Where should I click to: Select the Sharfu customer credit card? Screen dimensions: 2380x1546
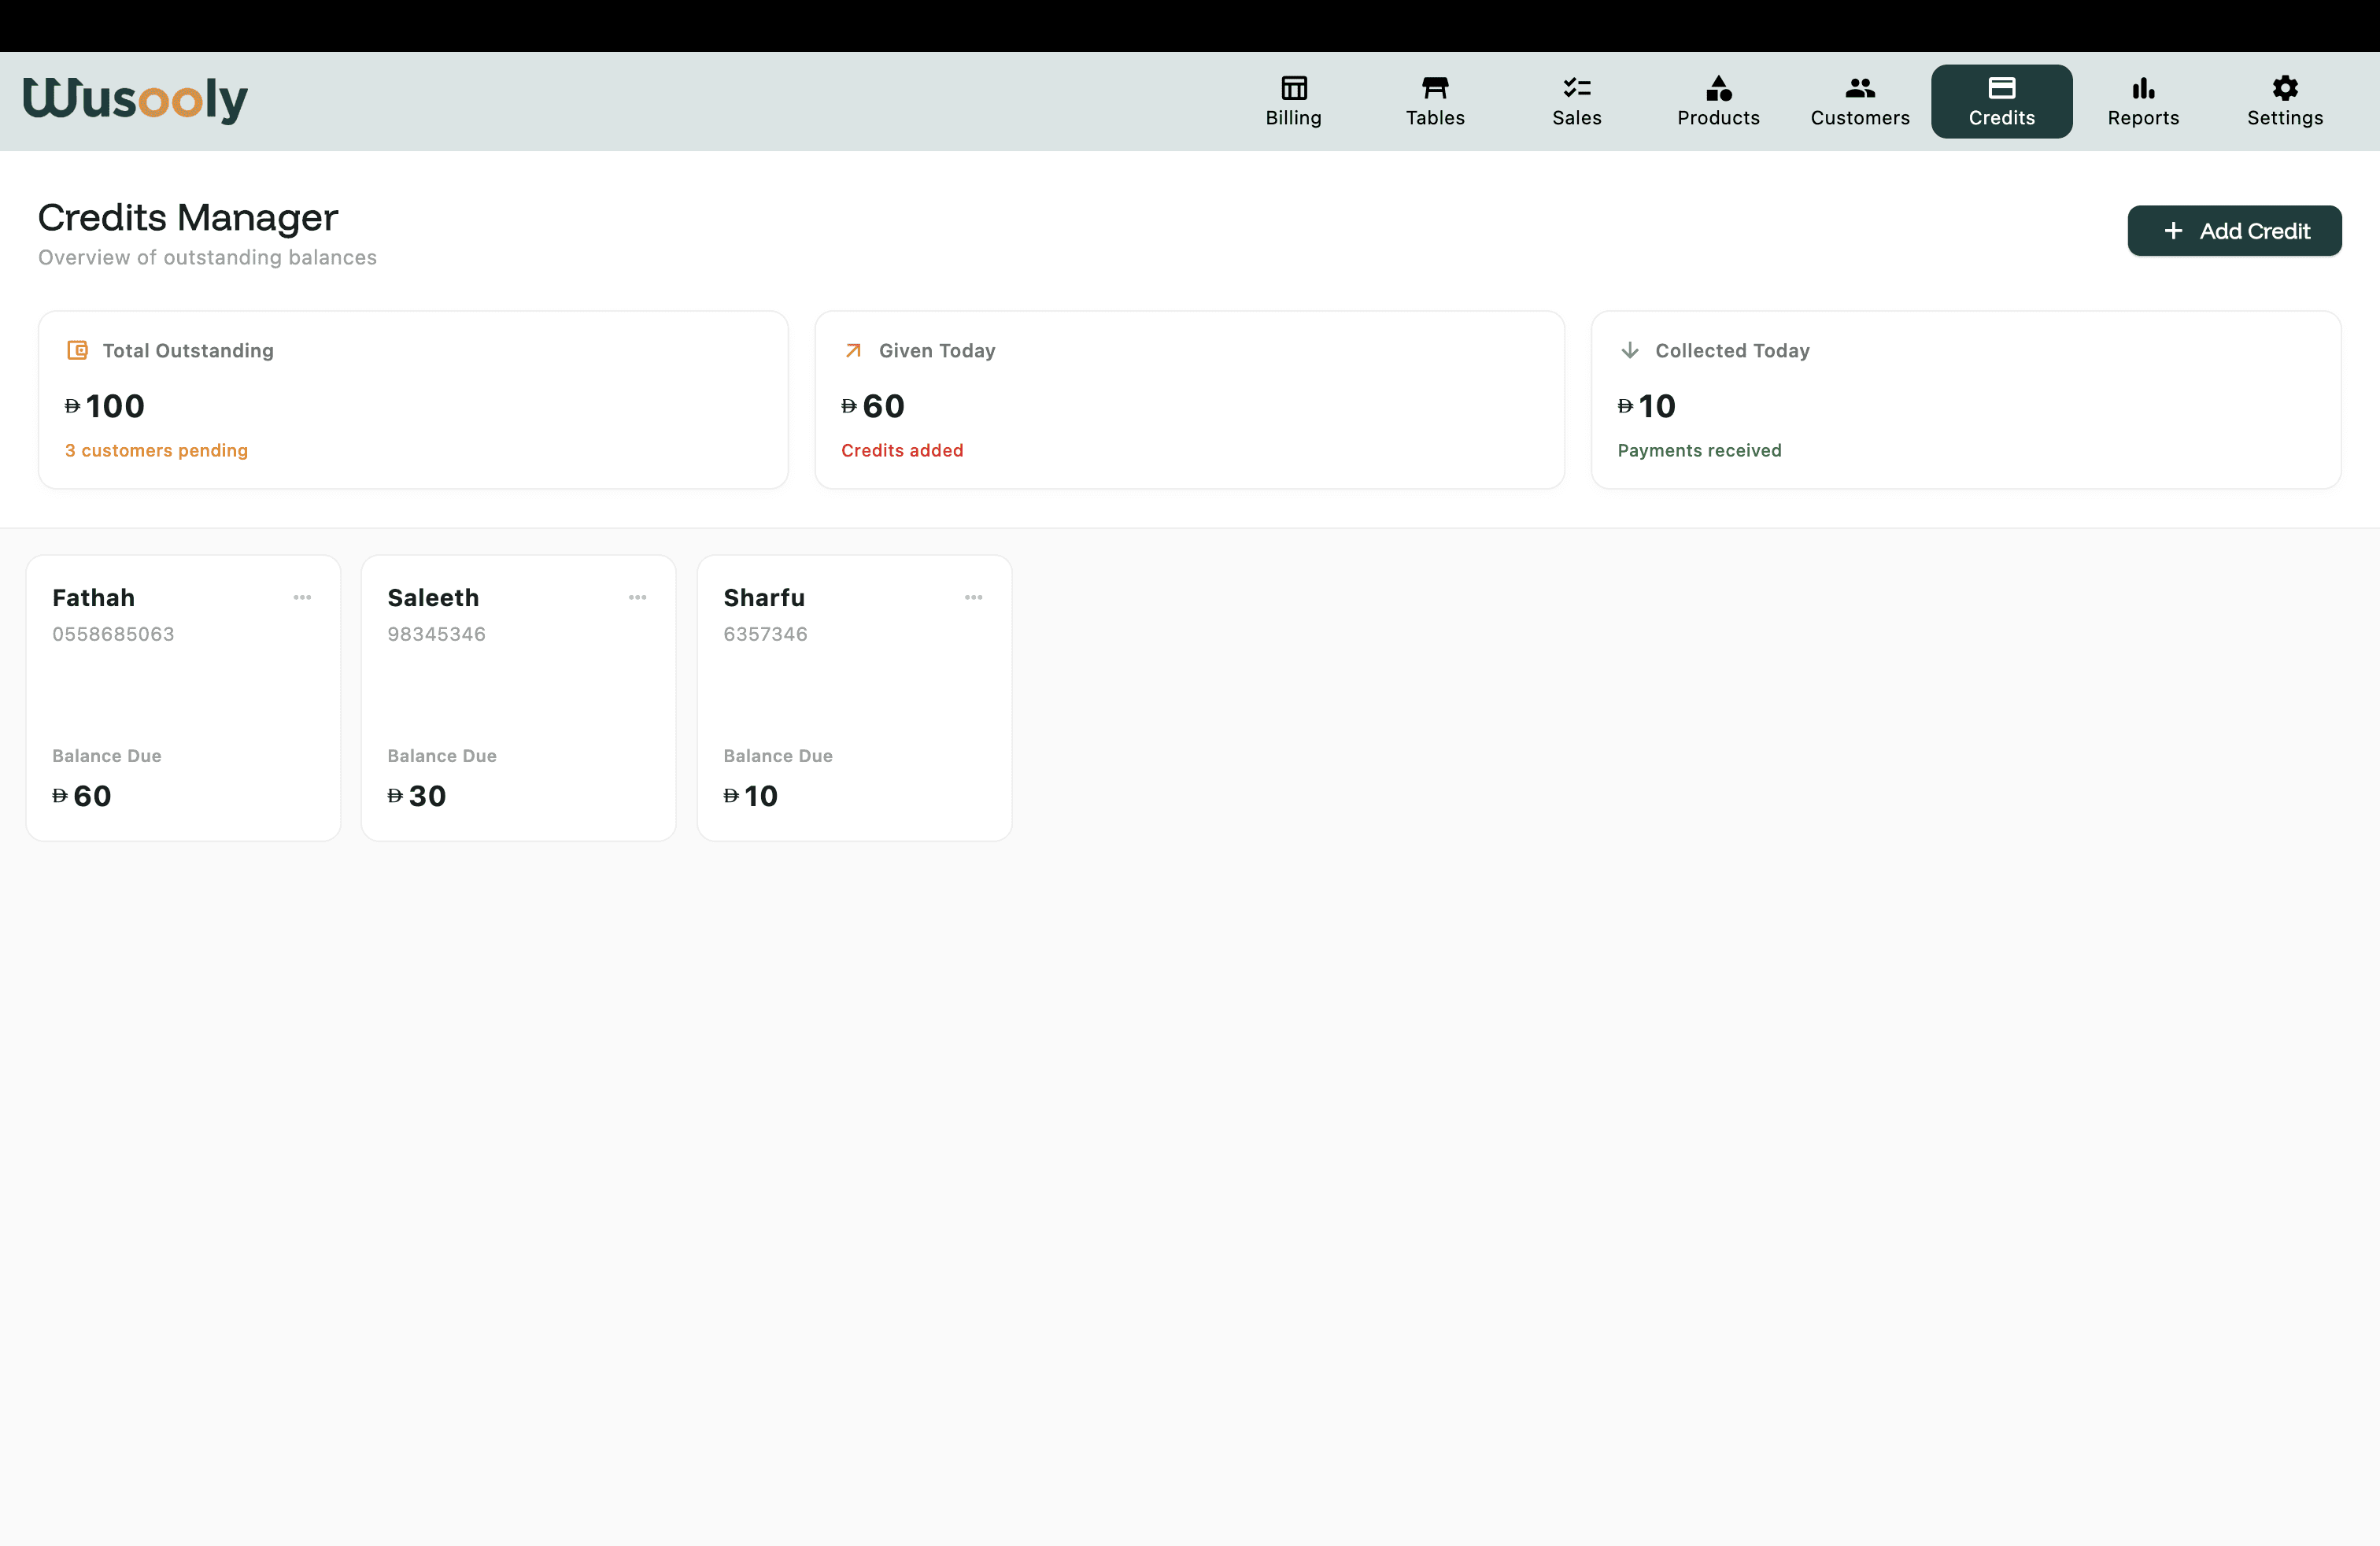pyautogui.click(x=854, y=700)
